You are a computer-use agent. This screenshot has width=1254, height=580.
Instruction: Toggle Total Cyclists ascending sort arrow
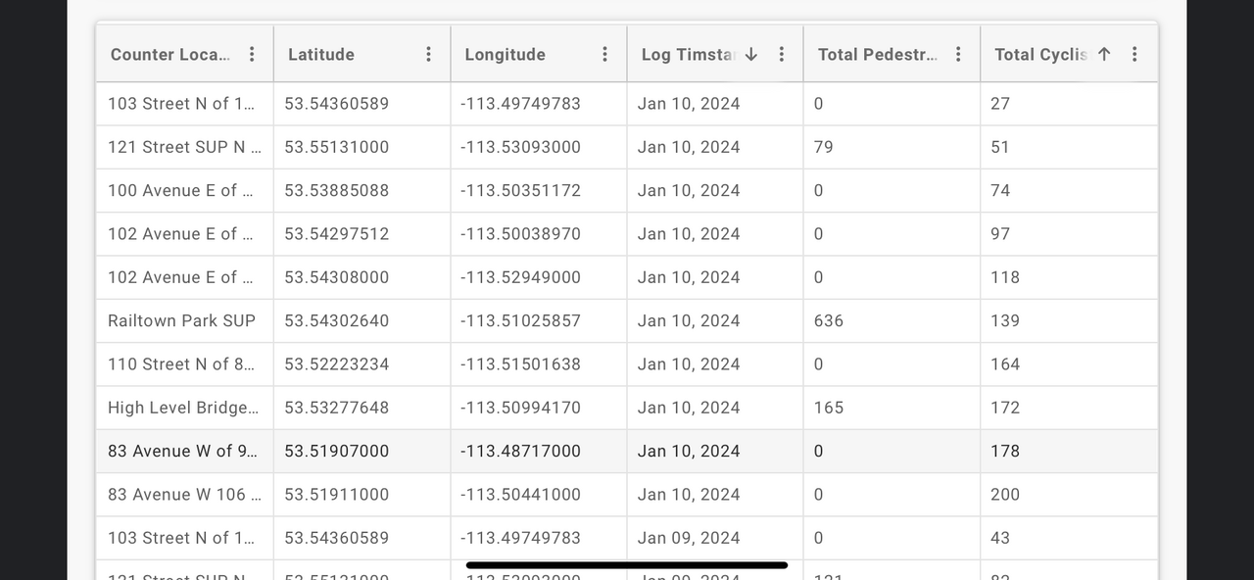[1104, 54]
